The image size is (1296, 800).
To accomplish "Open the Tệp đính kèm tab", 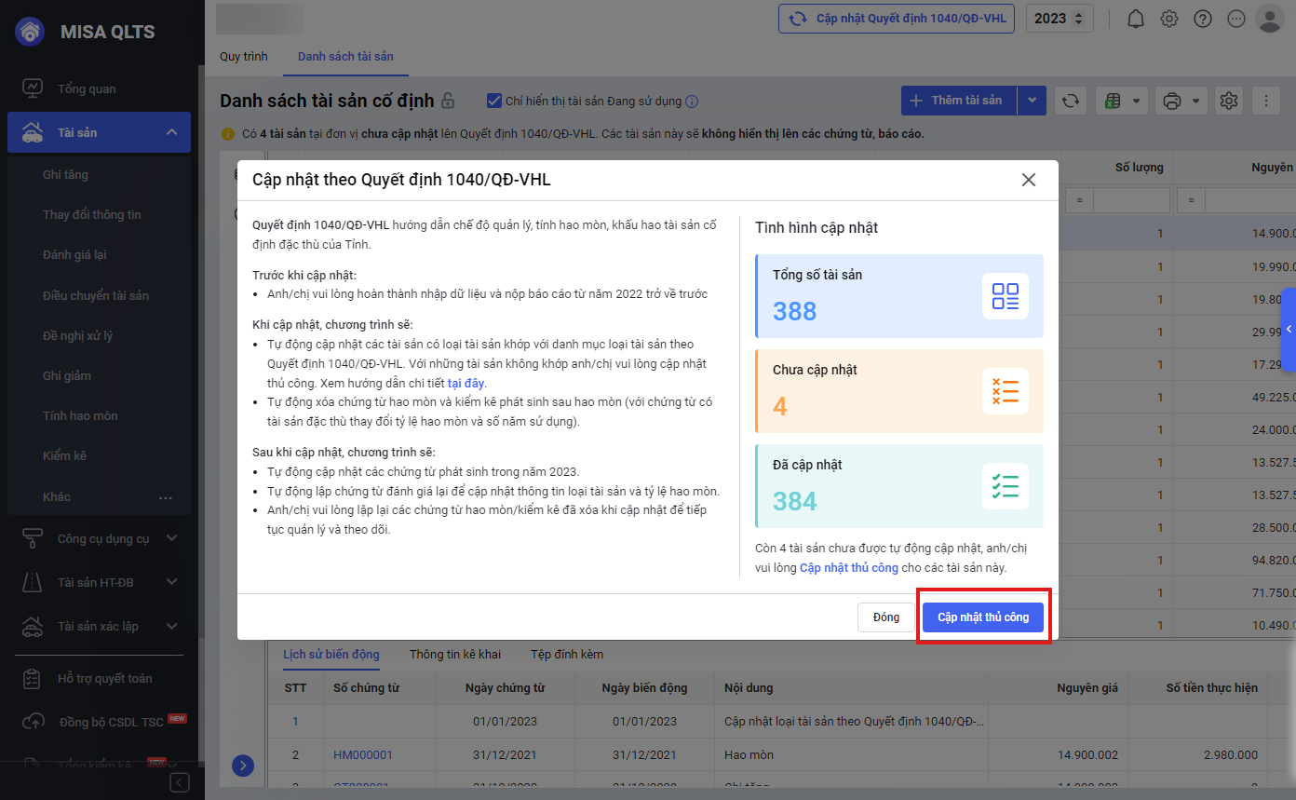I will click(567, 655).
